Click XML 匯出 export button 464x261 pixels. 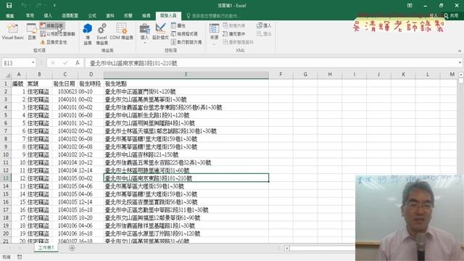[264, 34]
